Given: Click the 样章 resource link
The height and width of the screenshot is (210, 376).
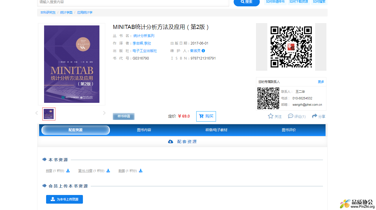Looking at the screenshot, I should pos(49,171).
